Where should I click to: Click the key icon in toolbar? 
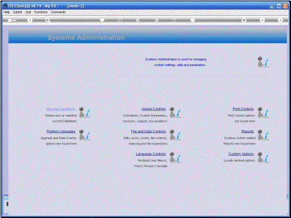12,20
